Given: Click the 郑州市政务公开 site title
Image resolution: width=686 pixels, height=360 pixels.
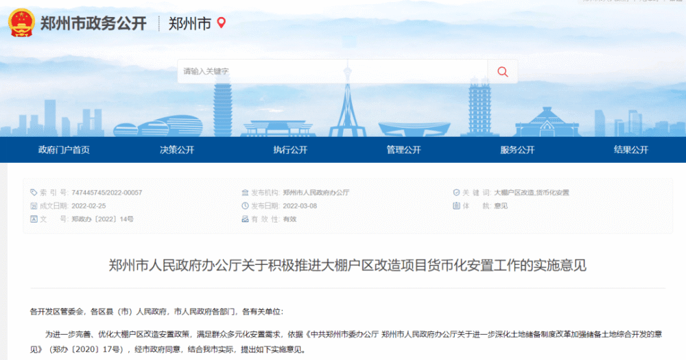Looking at the screenshot, I should pos(93,23).
